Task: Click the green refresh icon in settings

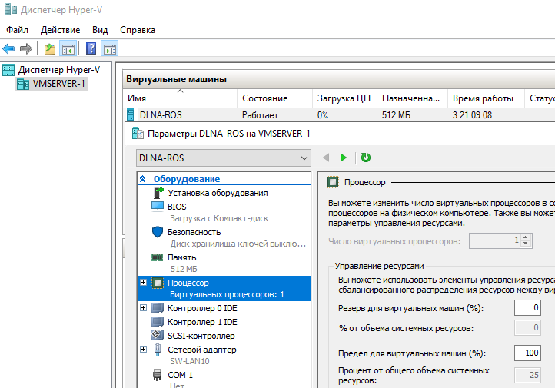Action: click(x=366, y=158)
